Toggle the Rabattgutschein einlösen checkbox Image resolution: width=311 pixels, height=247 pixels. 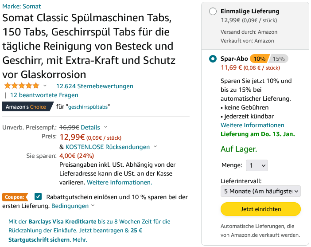(38, 196)
